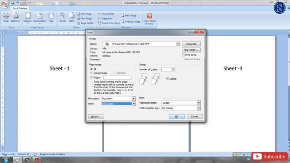
Task: Click Page 1 of 6 in status bar
Action: [8, 154]
